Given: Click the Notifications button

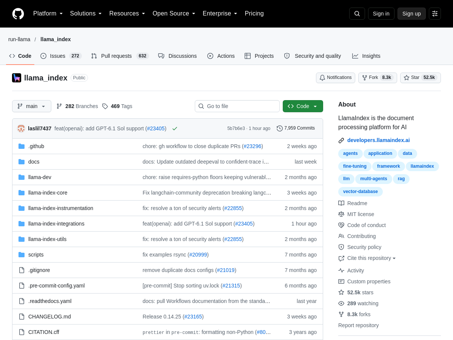Looking at the screenshot, I should point(336,78).
